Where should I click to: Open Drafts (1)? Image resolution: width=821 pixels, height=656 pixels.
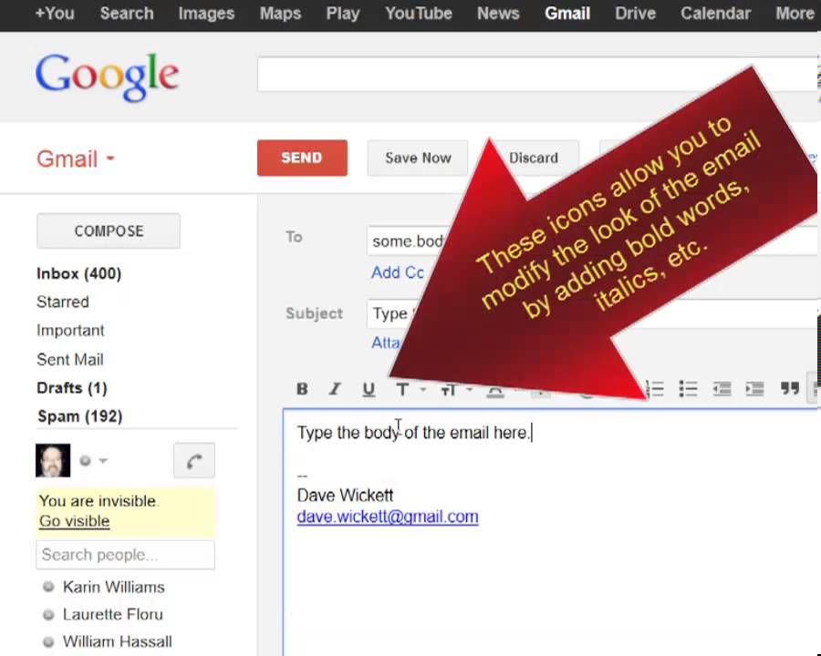72,388
